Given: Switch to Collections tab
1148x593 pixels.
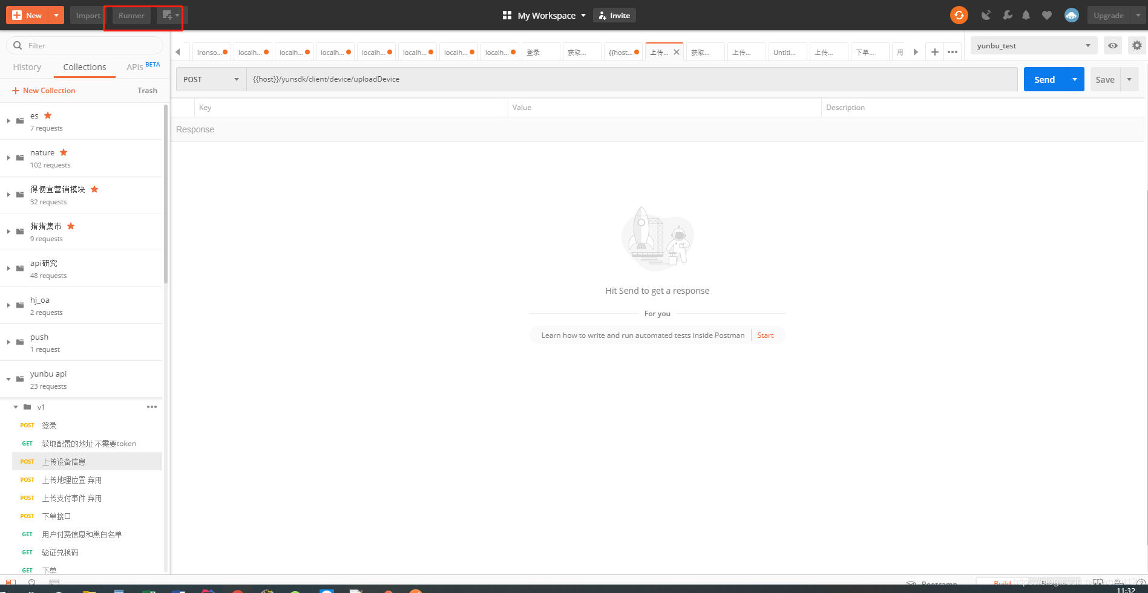Looking at the screenshot, I should pyautogui.click(x=85, y=67).
